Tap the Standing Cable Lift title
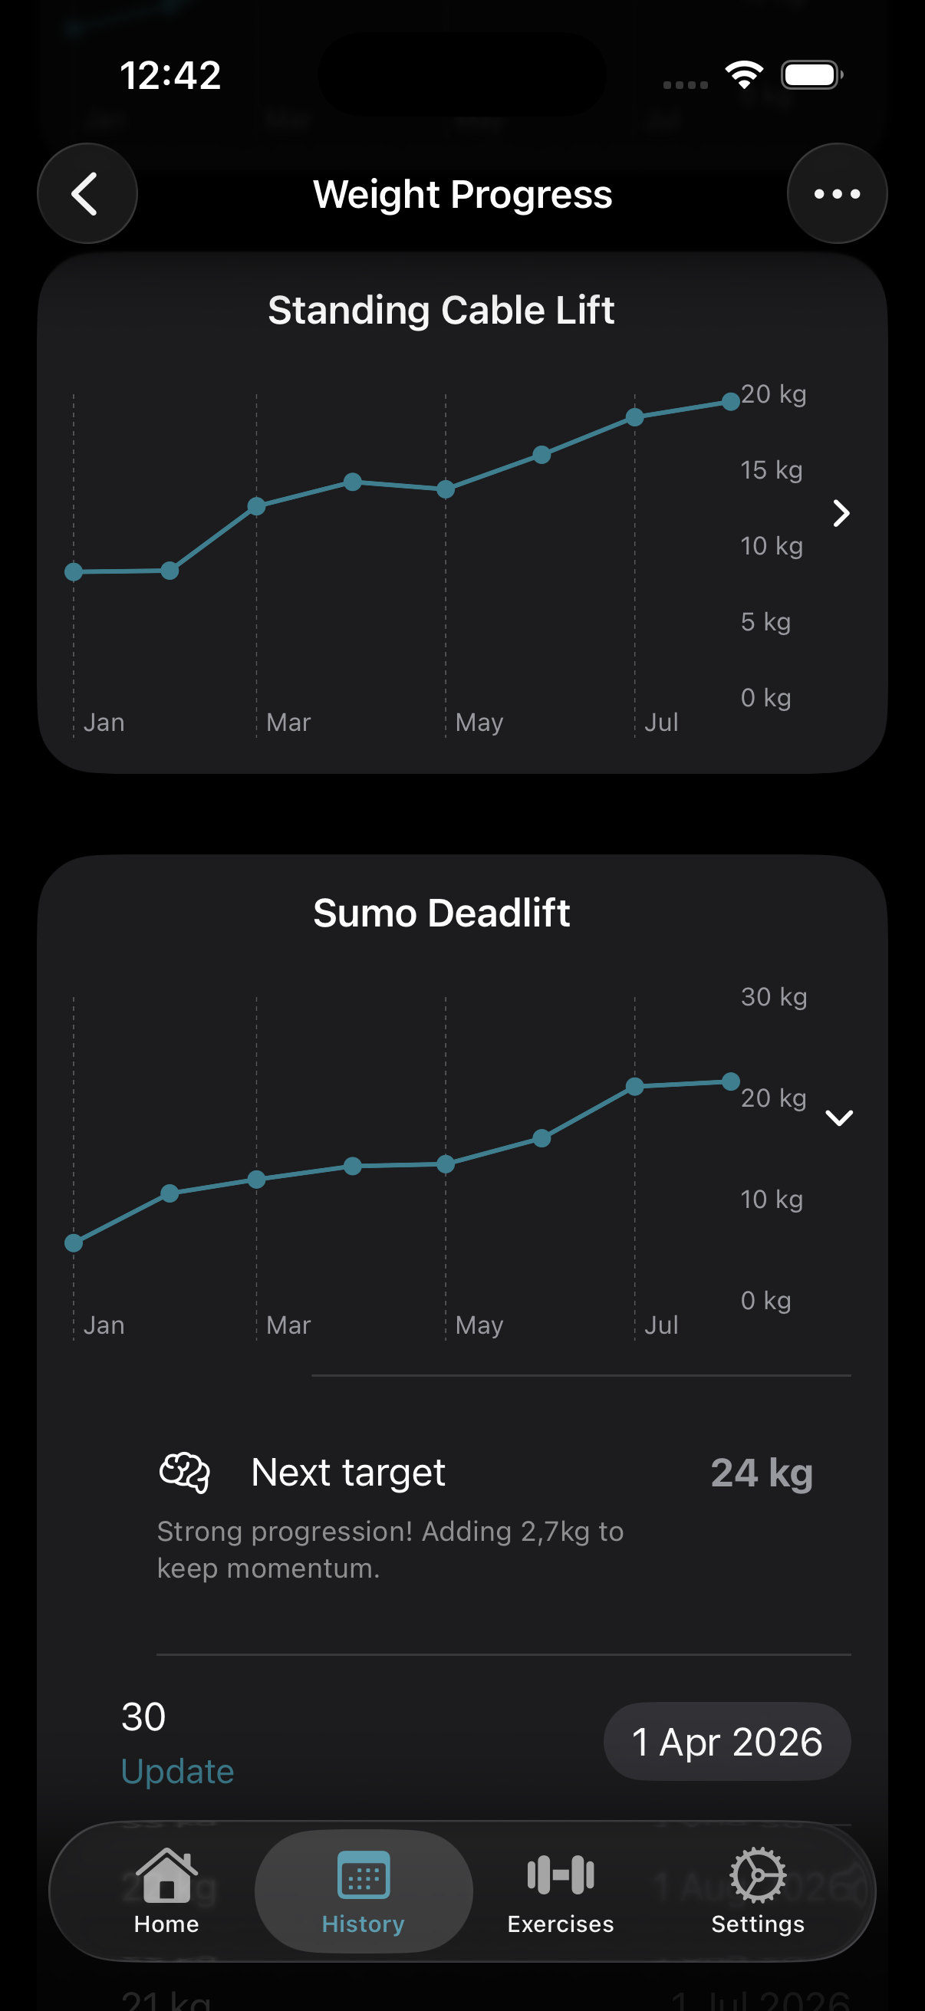The image size is (925, 2011). tap(441, 310)
